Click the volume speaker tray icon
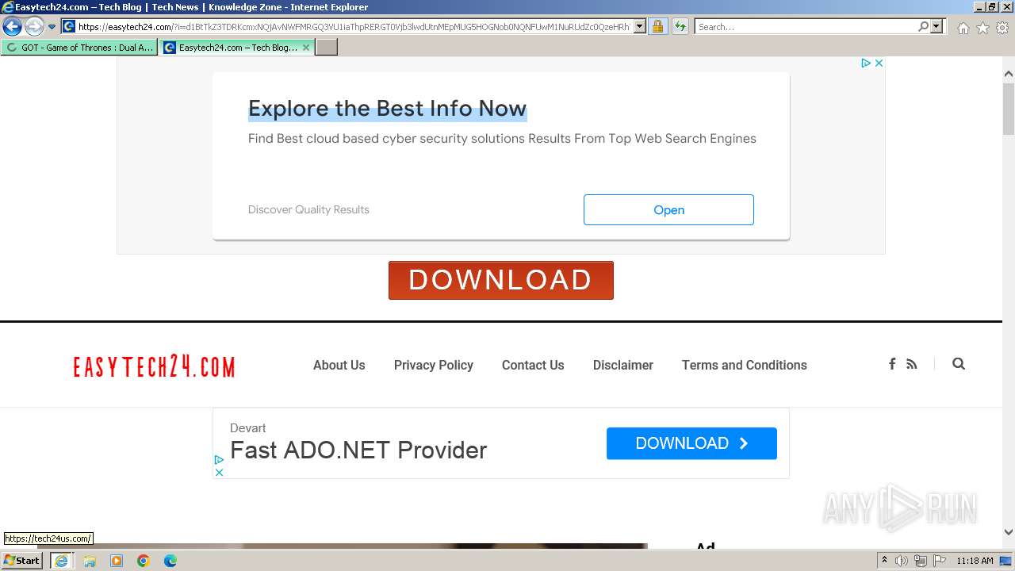Viewport: 1015px width, 571px height. coord(902,561)
